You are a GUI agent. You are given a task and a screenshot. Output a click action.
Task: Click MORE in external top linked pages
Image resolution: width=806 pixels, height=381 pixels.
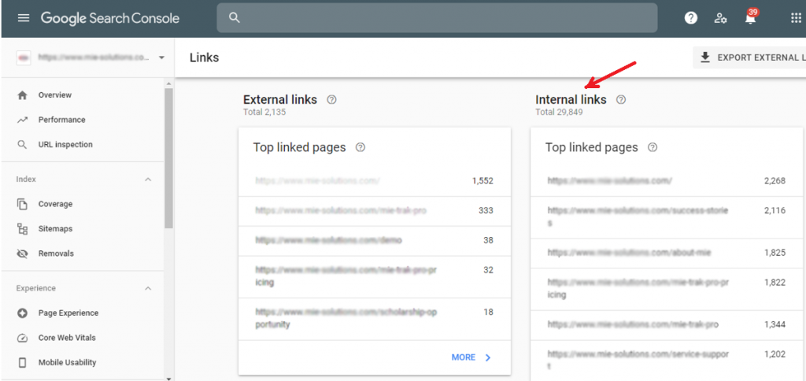tap(463, 357)
